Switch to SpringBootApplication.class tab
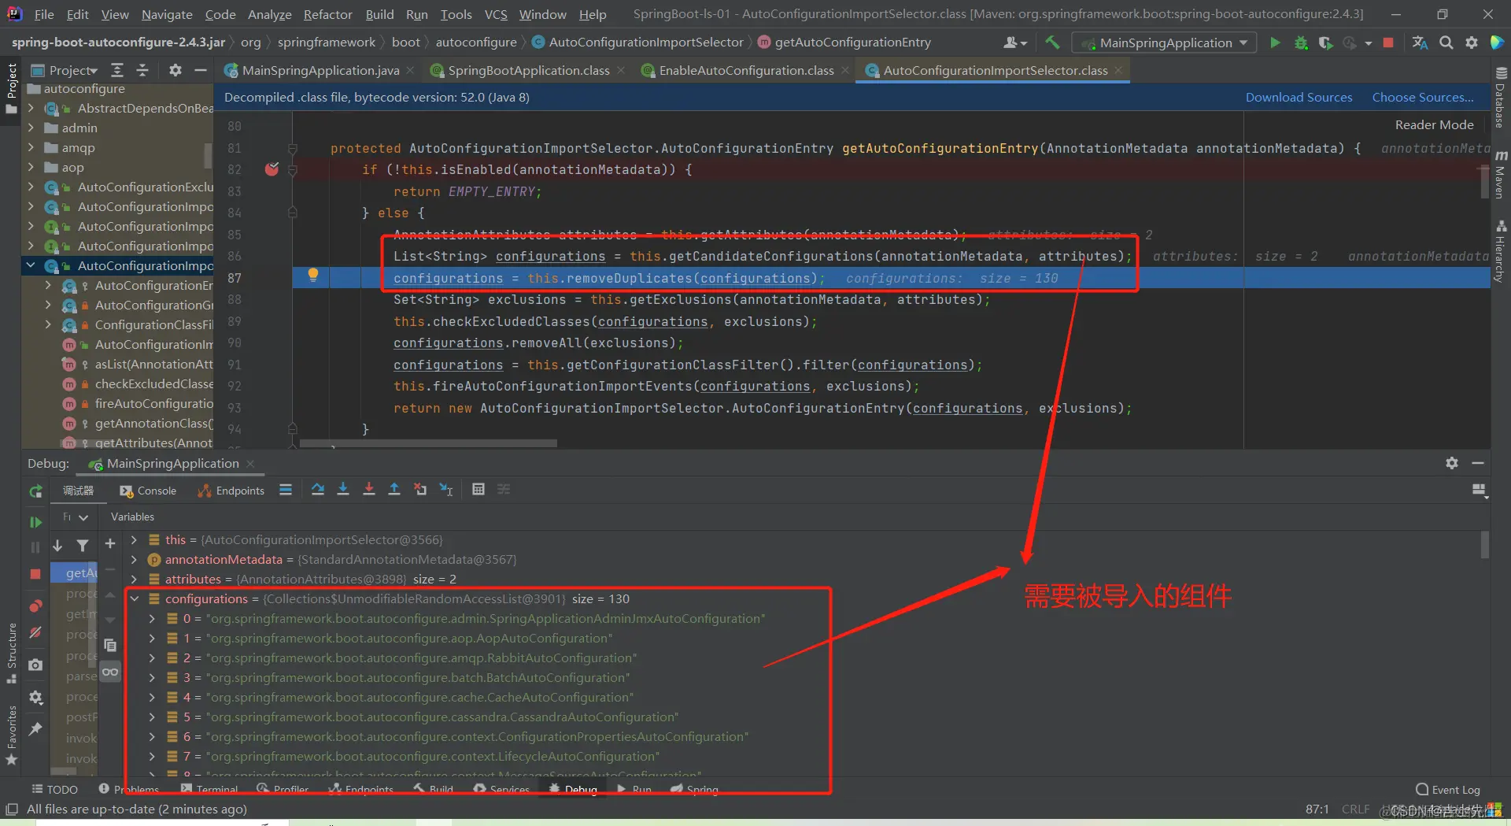This screenshot has width=1511, height=826. click(528, 70)
